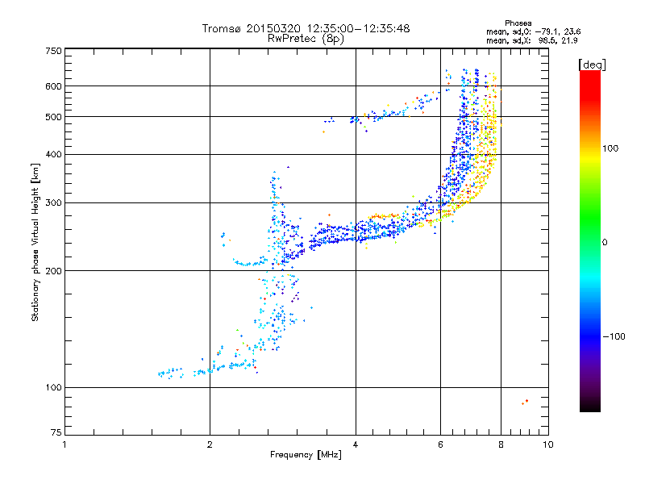The image size is (645, 484).
Task: Click the isolated red points near 9 MHz
Action: pos(525,402)
